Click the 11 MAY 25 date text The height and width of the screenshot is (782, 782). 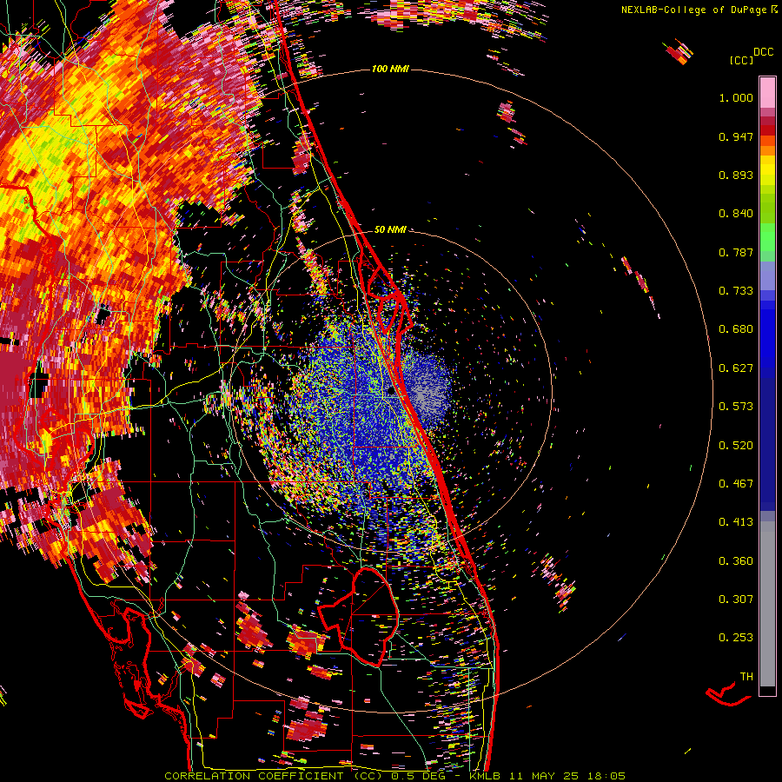[x=544, y=776]
